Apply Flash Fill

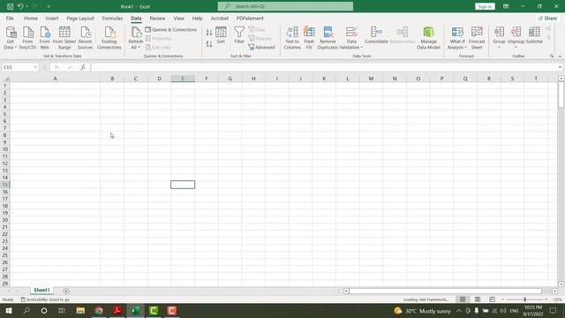[x=309, y=37]
